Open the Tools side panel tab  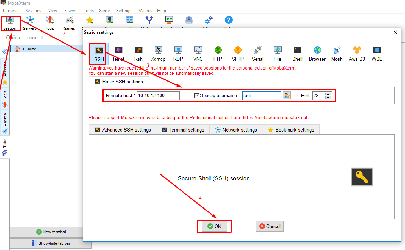tap(5, 99)
